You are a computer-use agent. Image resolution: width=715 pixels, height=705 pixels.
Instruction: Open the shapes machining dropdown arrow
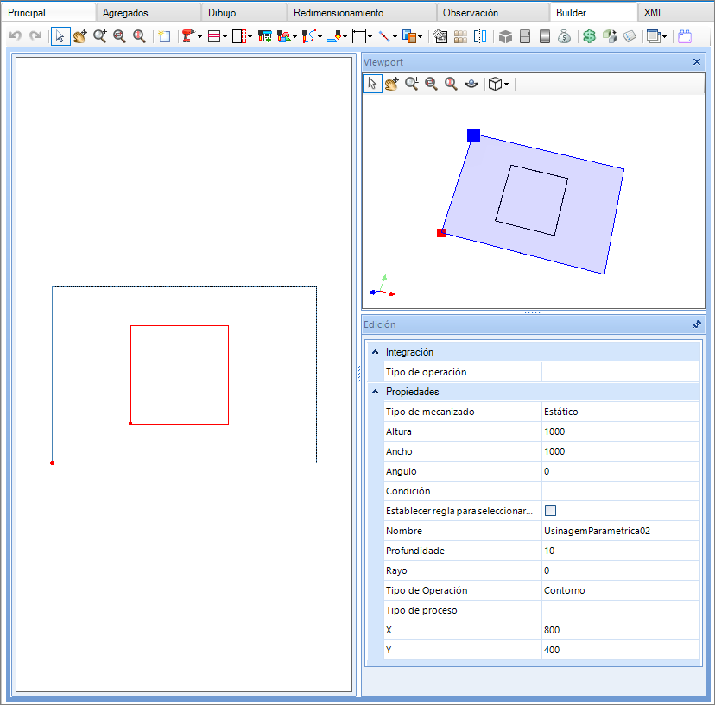point(295,36)
